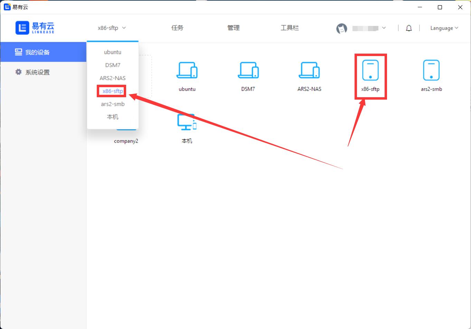
Task: Choose ars2-smb from the dropdown list
Action: coord(113,104)
